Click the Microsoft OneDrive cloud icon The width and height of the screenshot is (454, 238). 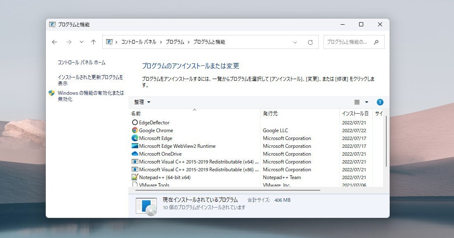pos(135,154)
